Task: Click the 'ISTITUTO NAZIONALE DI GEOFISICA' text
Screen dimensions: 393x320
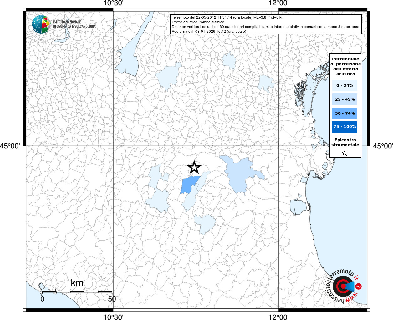Action: [x=74, y=24]
